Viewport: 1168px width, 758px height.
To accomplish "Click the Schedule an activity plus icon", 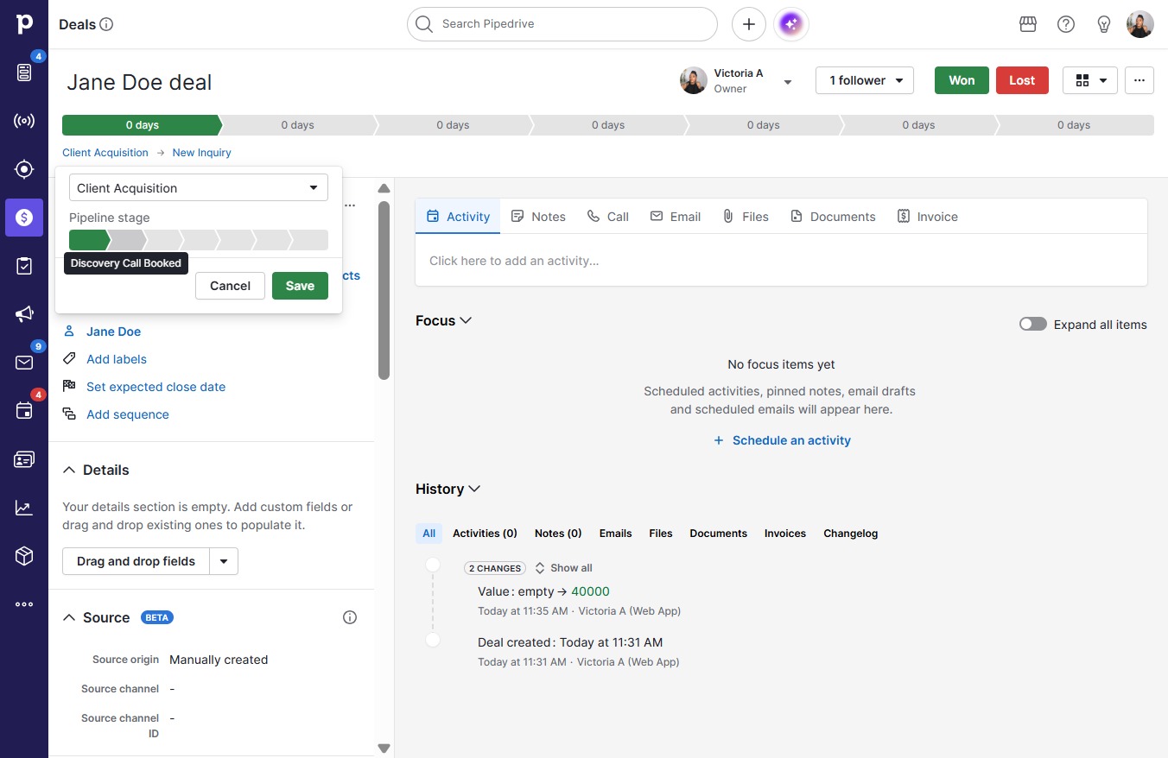I will 718,440.
